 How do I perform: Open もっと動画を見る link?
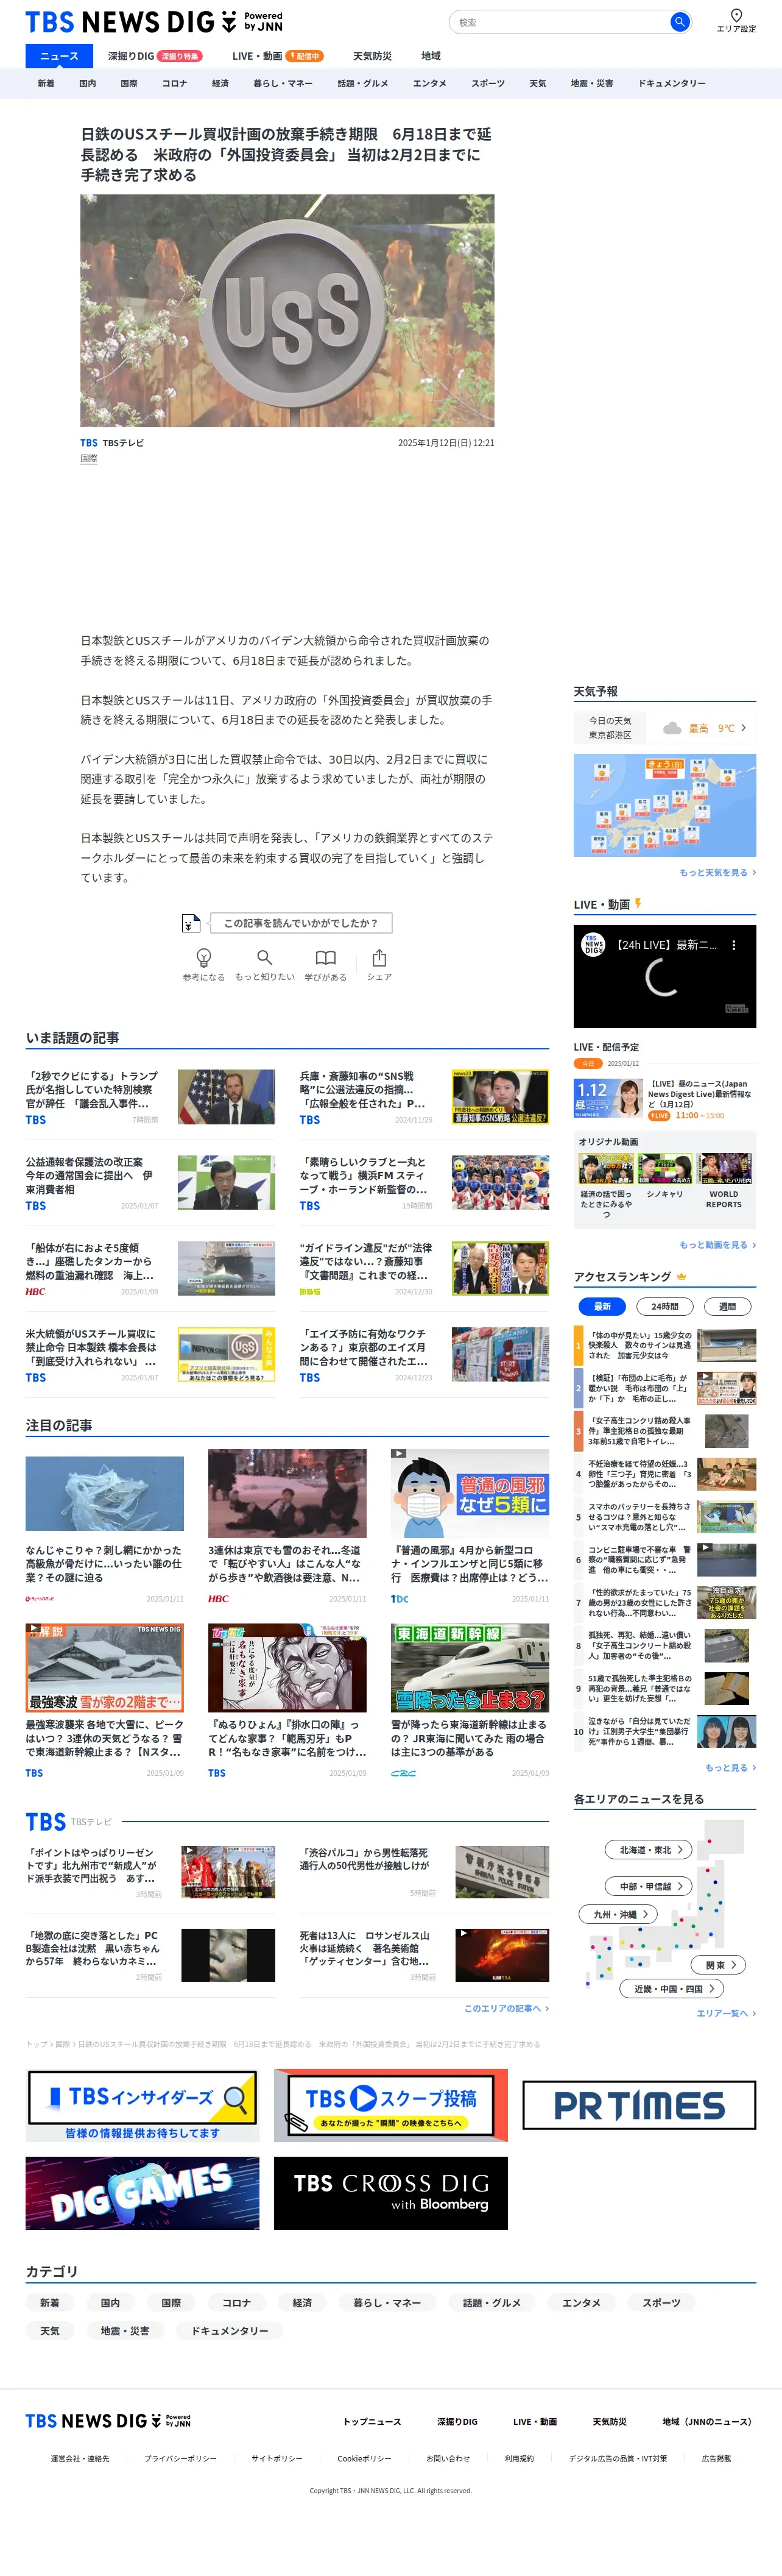717,1245
